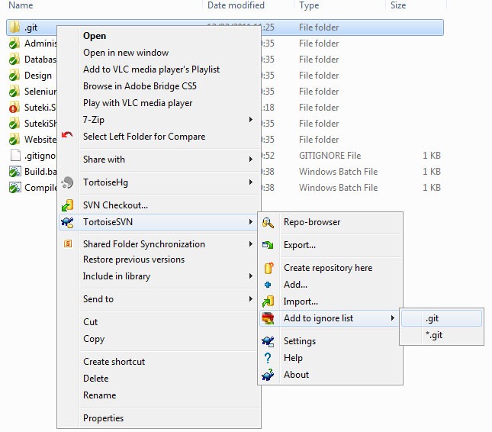The height and width of the screenshot is (432, 492).
Task: Click the Import arrow icon
Action: coord(268,301)
